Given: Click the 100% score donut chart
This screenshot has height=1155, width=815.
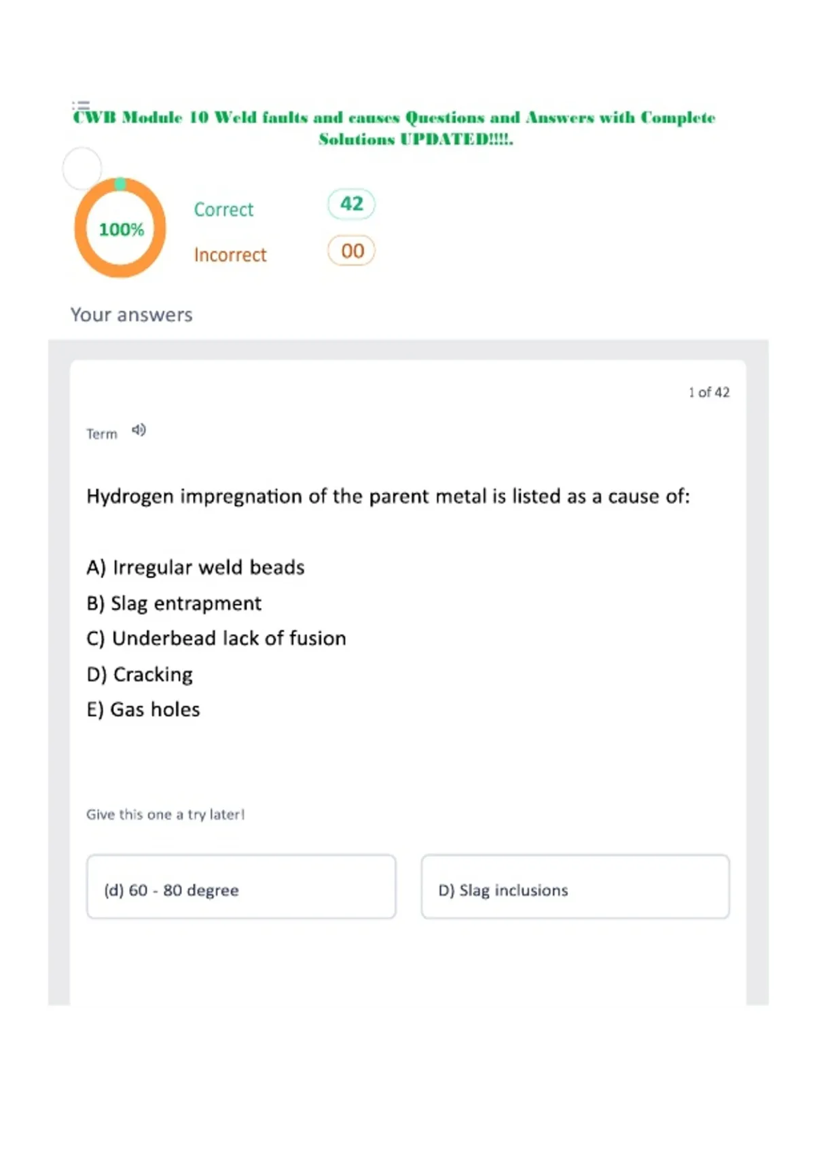Looking at the screenshot, I should (120, 228).
